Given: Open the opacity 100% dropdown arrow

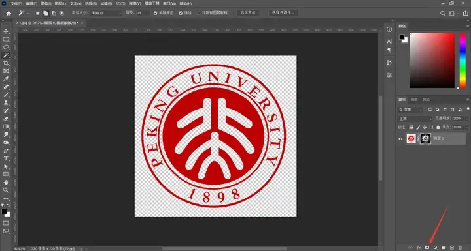Looking at the screenshot, I should (x=466, y=119).
